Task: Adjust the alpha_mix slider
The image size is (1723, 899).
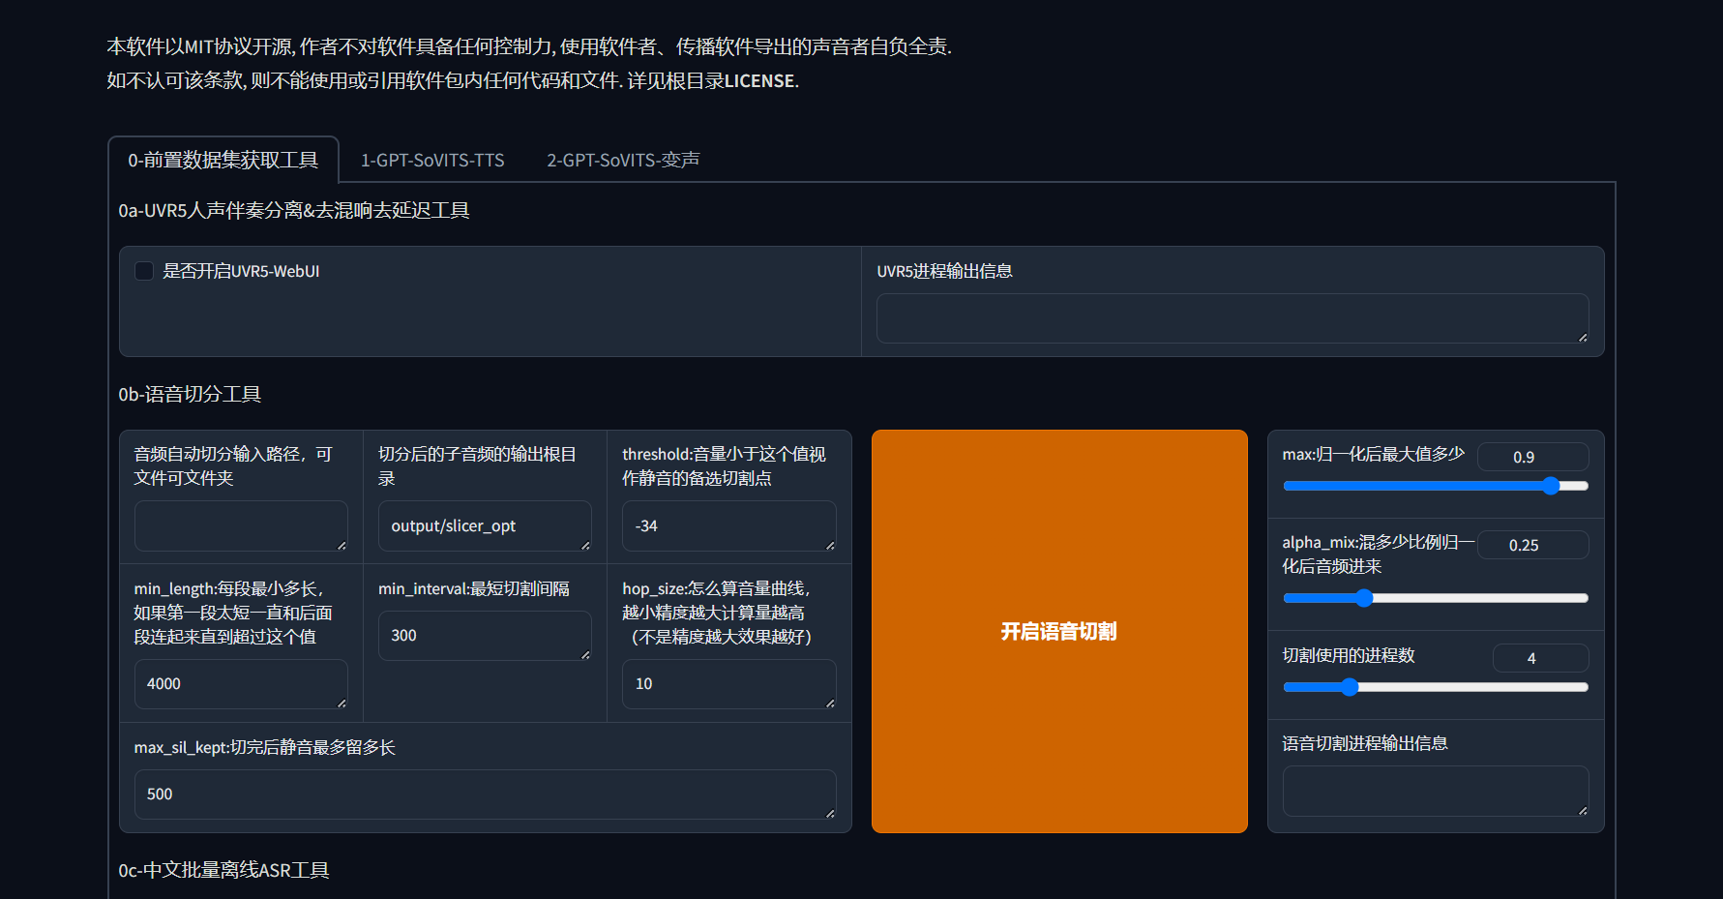Action: (x=1436, y=598)
